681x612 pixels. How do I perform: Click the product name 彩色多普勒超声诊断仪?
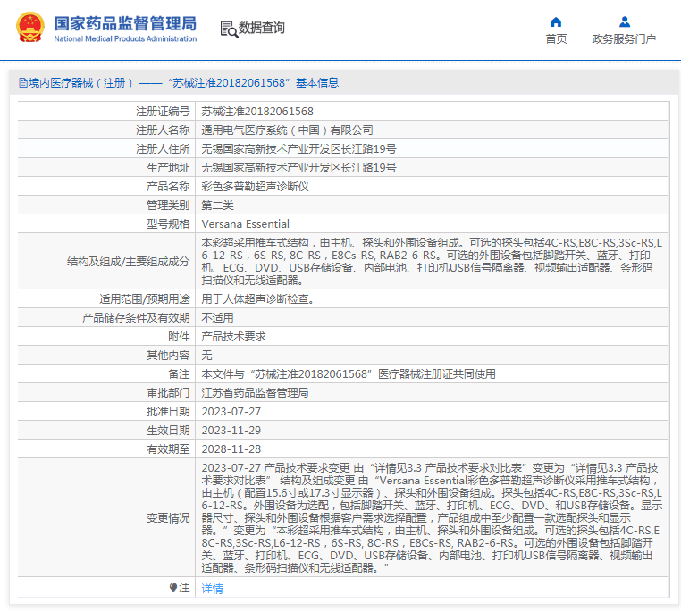(x=255, y=187)
